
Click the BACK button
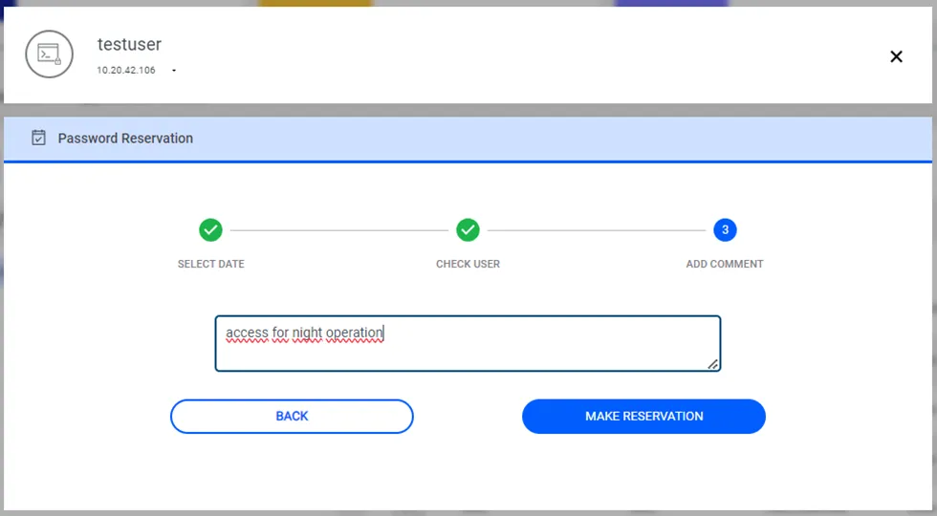click(x=292, y=417)
